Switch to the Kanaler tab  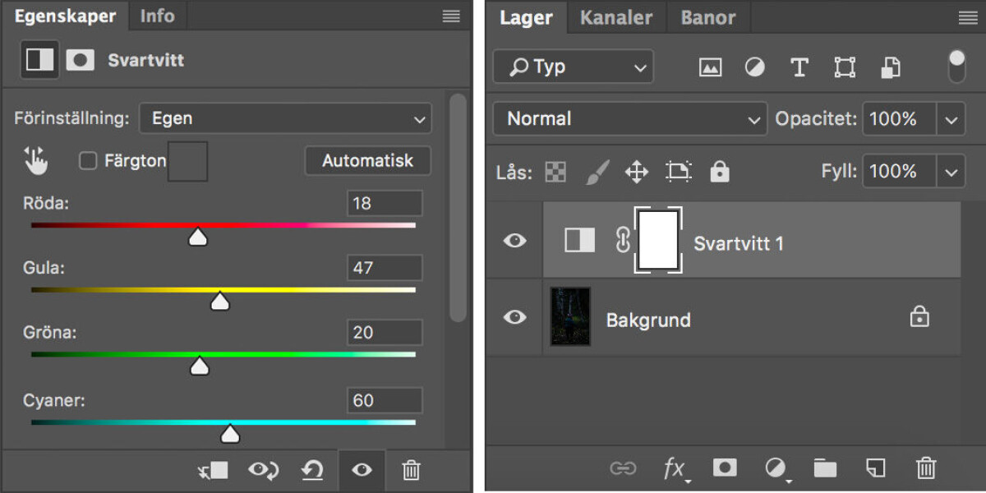tap(616, 17)
